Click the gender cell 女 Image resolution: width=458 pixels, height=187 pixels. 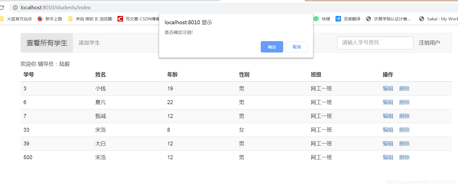(242, 130)
